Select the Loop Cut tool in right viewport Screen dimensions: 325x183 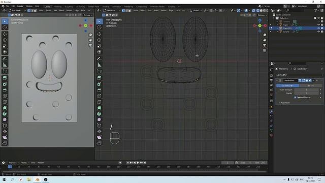tap(100, 96)
